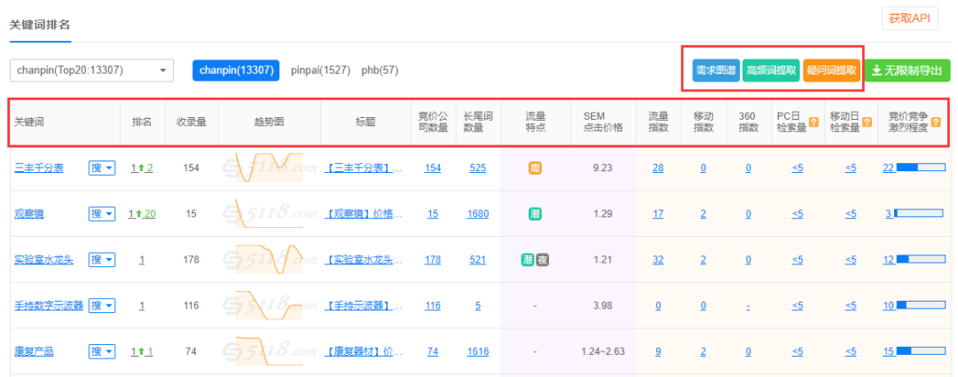Open keyword link 观察镜
The image size is (958, 377).
pyautogui.click(x=28, y=214)
